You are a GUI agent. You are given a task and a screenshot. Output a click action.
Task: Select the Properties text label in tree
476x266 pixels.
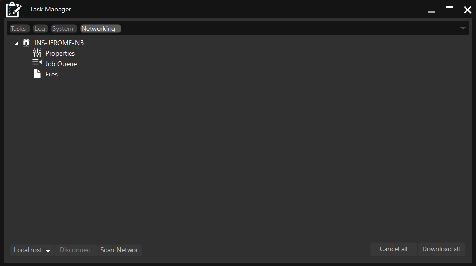[60, 53]
